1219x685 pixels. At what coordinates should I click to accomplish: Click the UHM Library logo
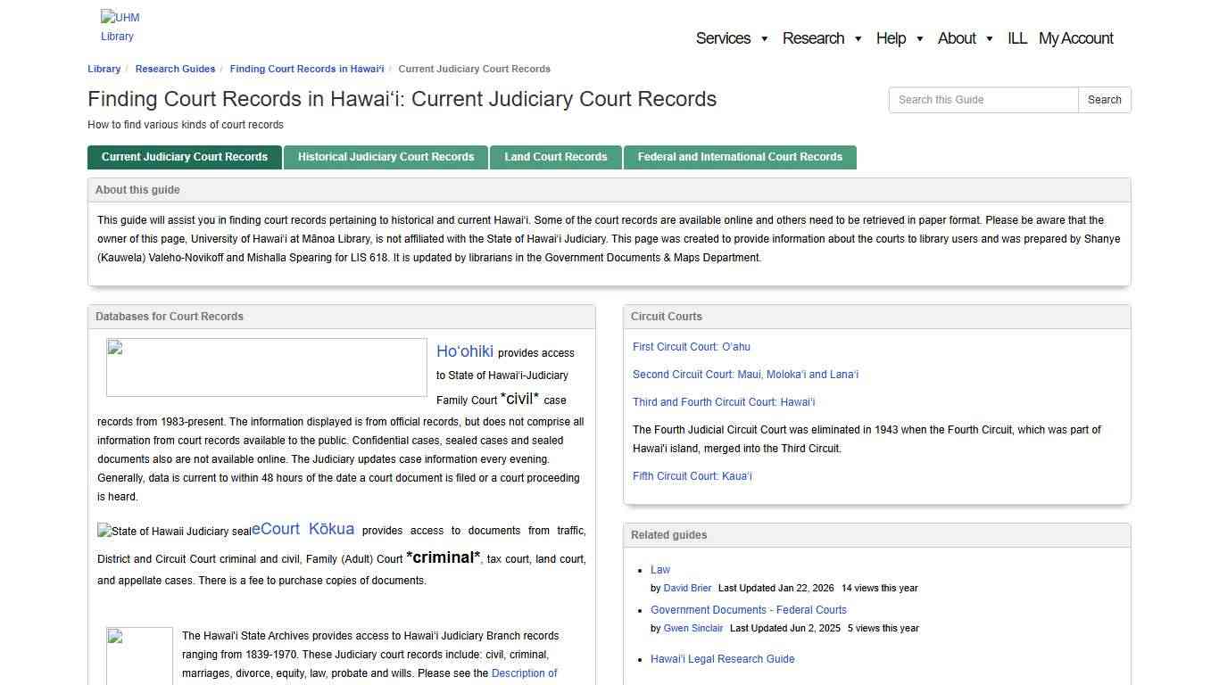(119, 26)
